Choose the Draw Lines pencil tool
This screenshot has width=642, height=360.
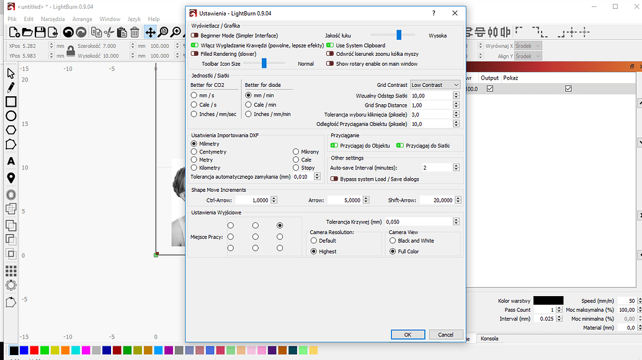11,88
